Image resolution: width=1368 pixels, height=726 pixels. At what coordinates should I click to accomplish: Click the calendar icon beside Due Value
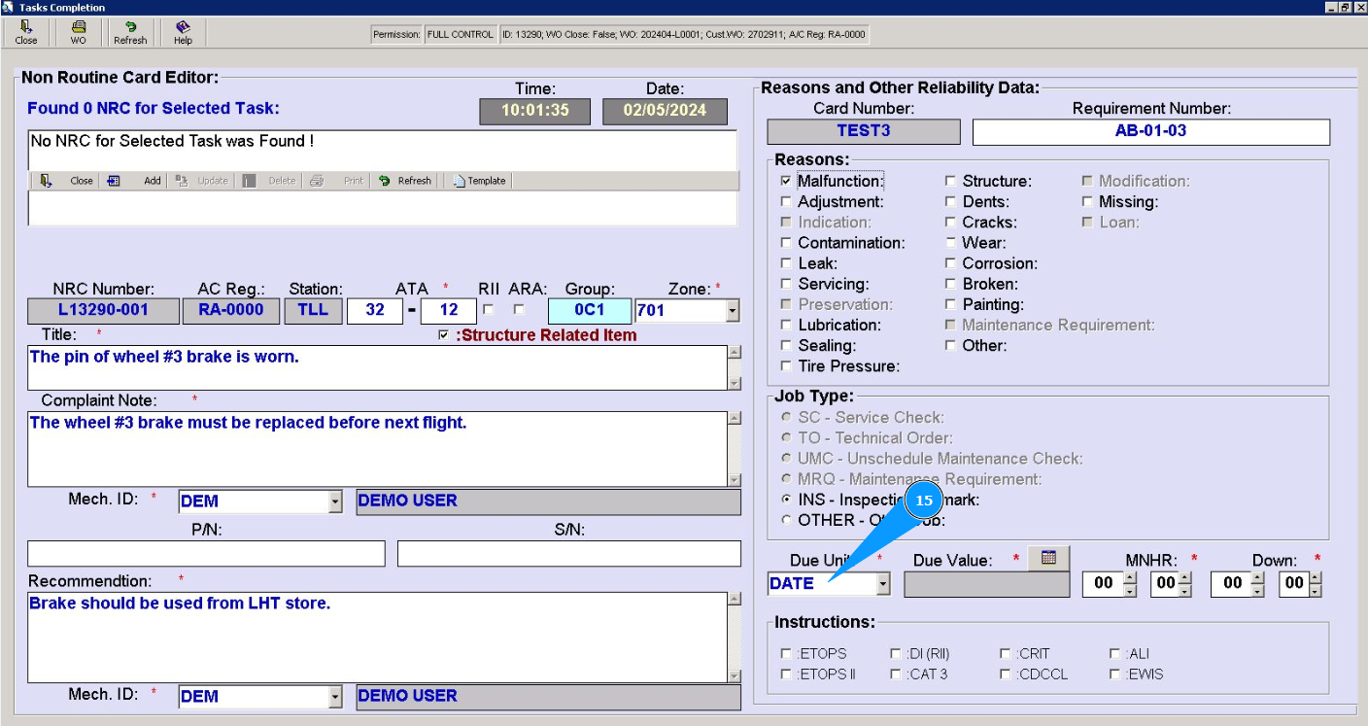(x=1048, y=558)
